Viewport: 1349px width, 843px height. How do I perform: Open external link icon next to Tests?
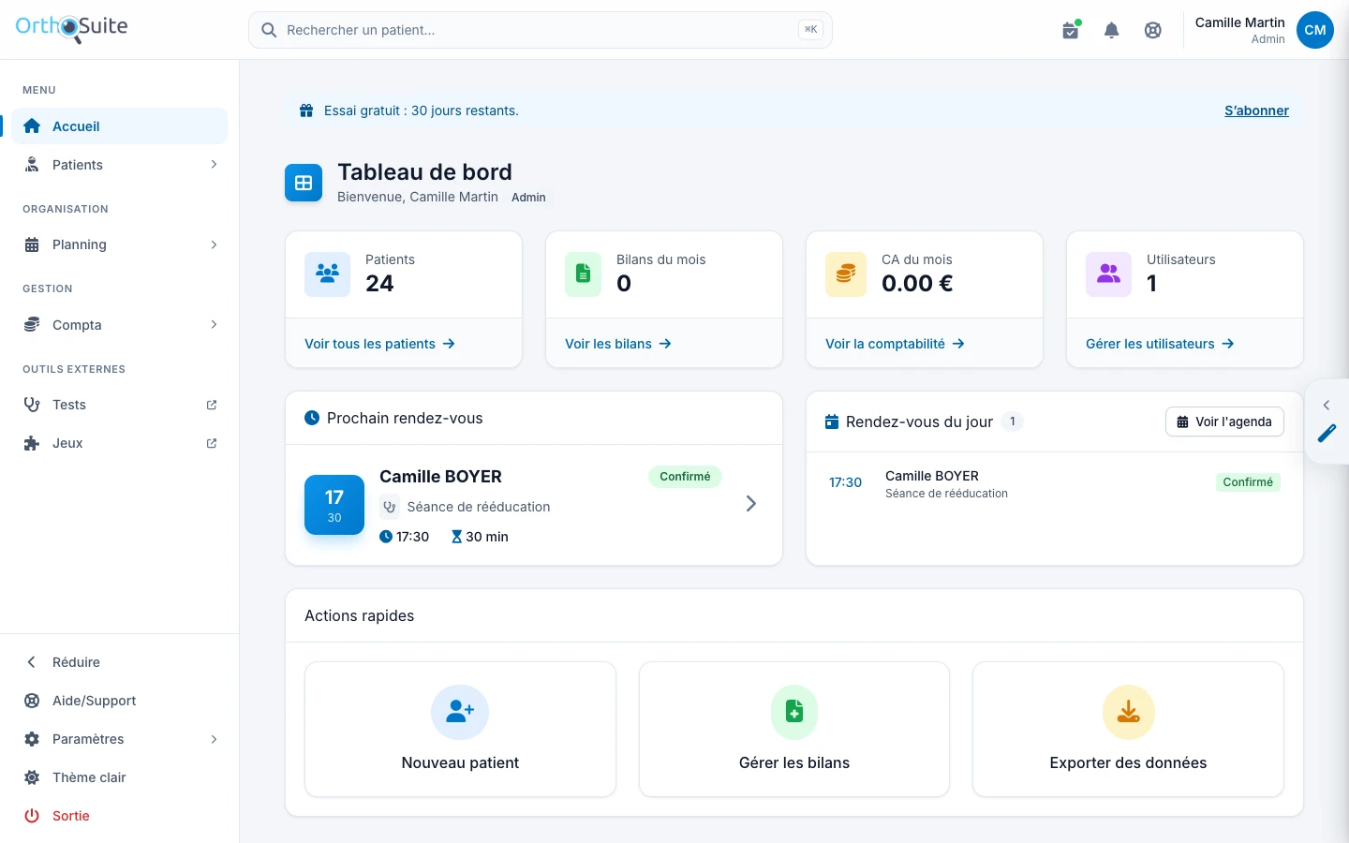click(x=212, y=405)
